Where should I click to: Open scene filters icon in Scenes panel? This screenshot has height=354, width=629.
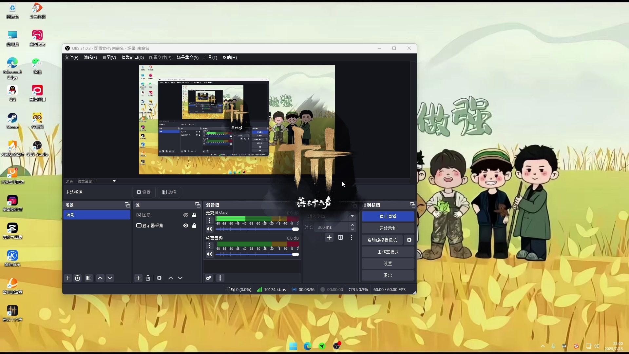(89, 278)
